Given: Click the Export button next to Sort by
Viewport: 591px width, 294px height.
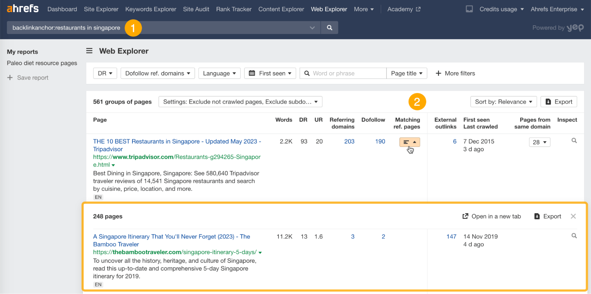Looking at the screenshot, I should coord(559,102).
